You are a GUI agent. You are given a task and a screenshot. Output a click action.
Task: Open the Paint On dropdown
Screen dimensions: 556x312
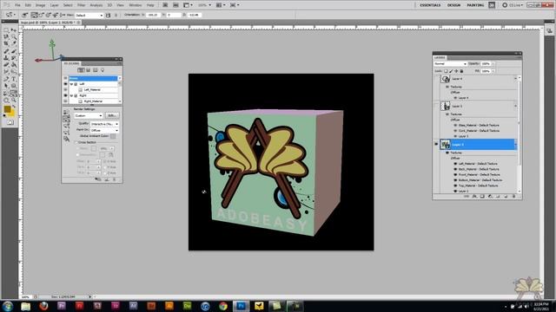click(104, 131)
